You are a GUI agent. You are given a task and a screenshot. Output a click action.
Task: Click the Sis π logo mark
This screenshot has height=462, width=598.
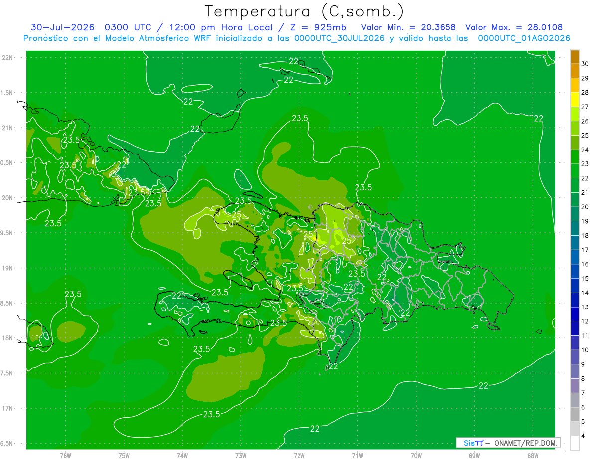(473, 443)
